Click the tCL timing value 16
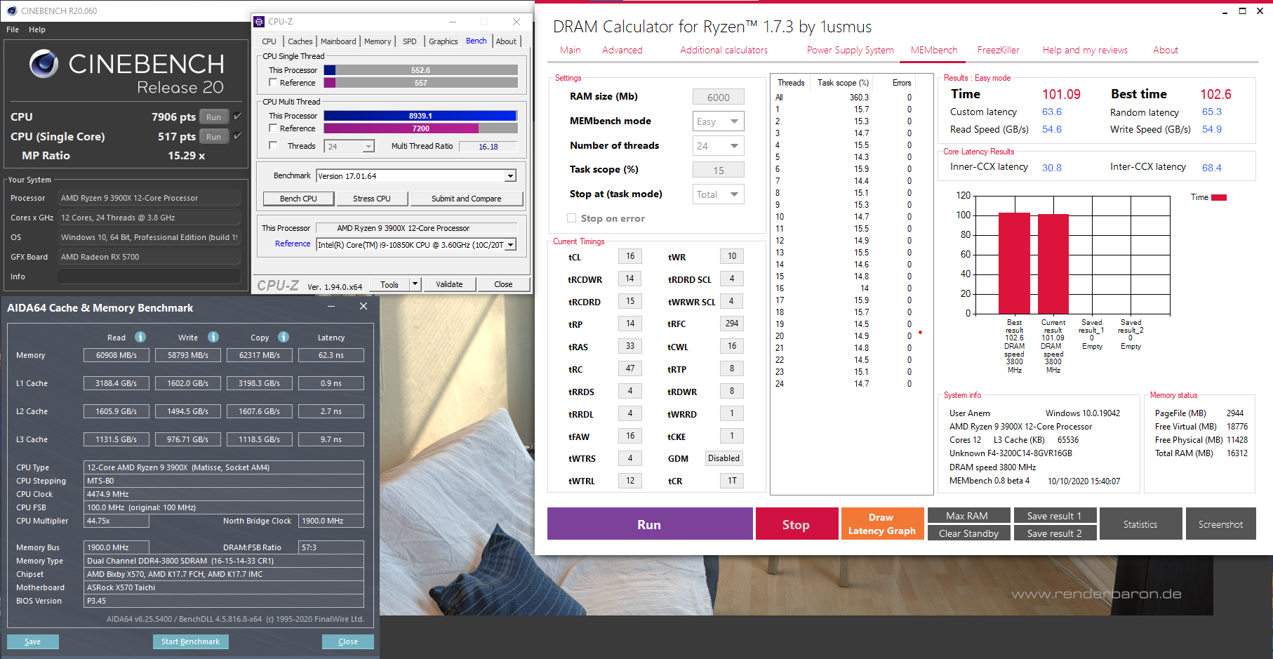 [x=630, y=256]
